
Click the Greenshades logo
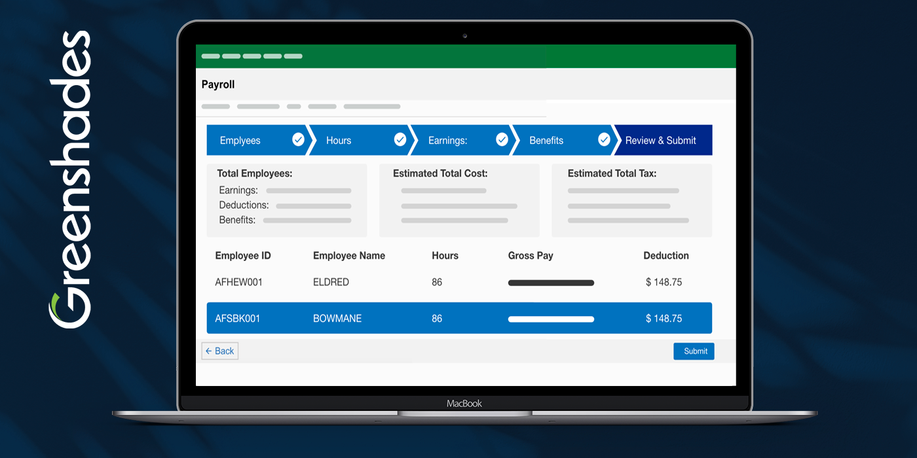69,179
